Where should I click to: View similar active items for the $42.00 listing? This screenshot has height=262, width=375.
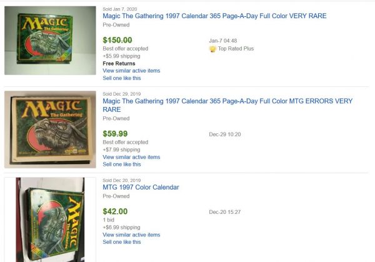(x=131, y=234)
